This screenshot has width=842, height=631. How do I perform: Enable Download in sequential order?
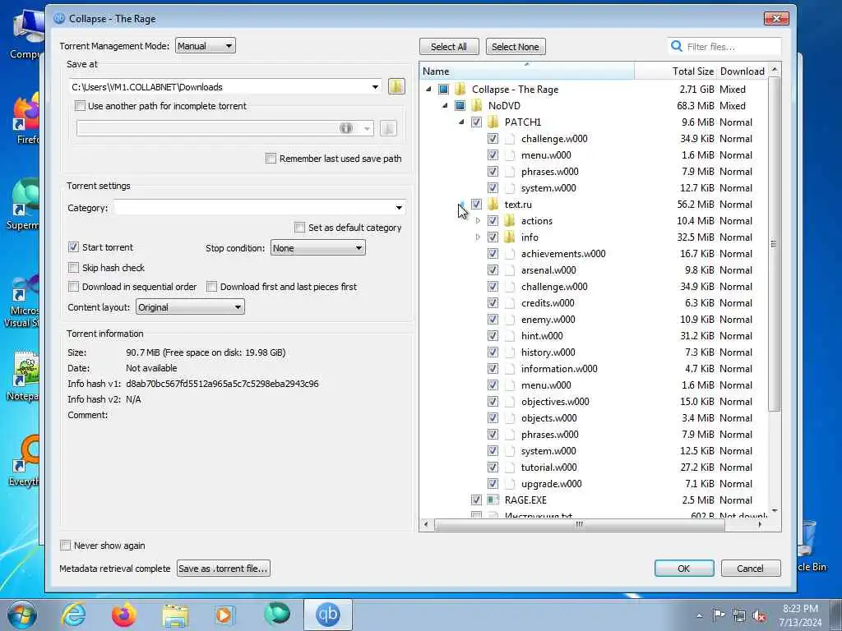pyautogui.click(x=73, y=287)
